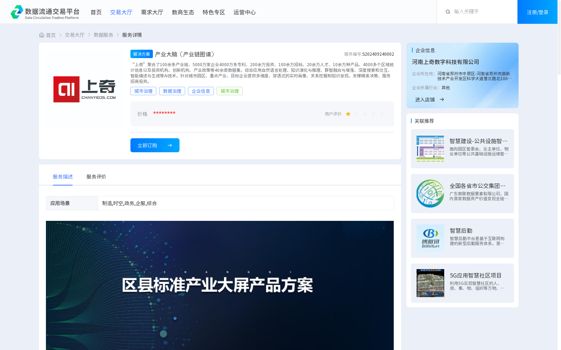This screenshot has height=350, width=561.
Task: Click the third rating star
Action: click(365, 114)
